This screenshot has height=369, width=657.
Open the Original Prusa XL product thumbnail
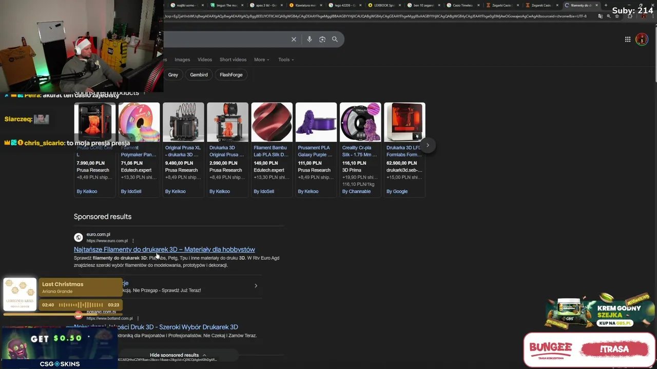pyautogui.click(x=183, y=122)
